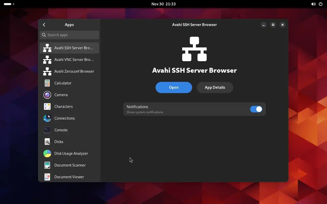Select the Camera app icon
Image resolution: width=327 pixels, height=204 pixels.
(47, 95)
